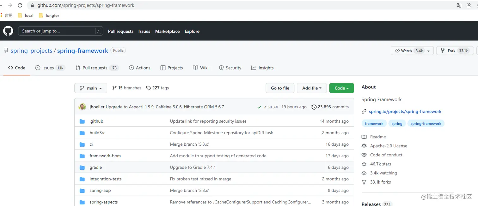Screen dimensions: 478x206
Task: Click the Search or jump to field
Action: tap(60, 31)
